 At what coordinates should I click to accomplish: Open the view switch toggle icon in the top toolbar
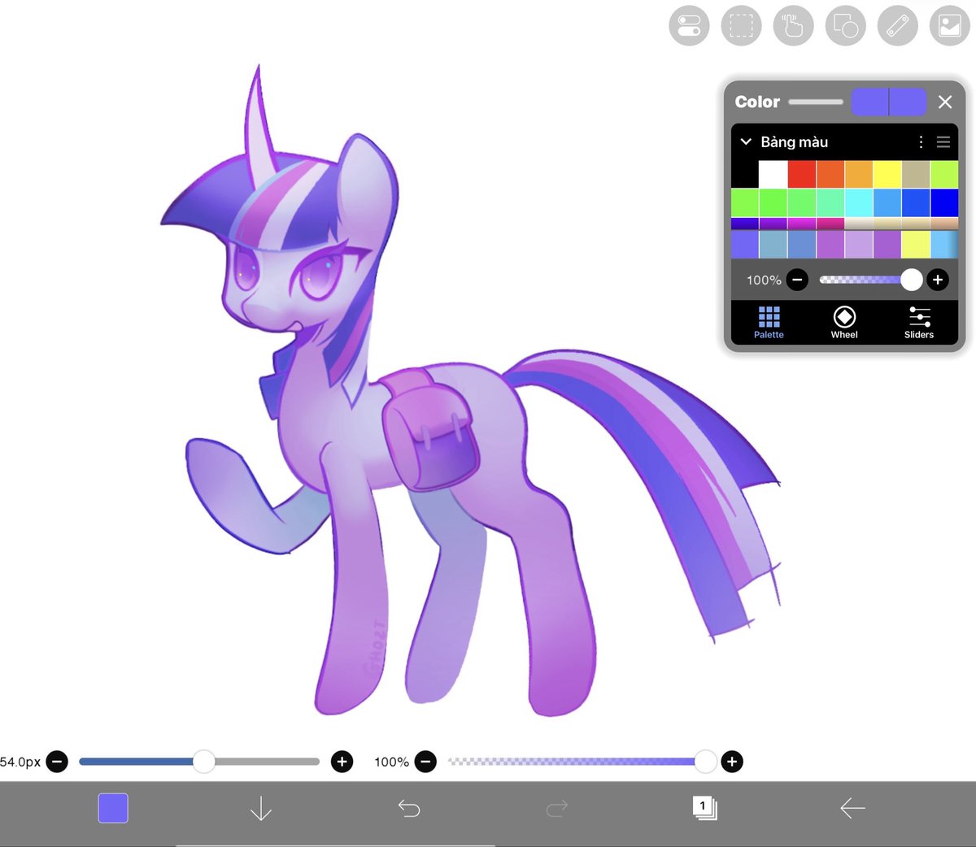click(689, 25)
